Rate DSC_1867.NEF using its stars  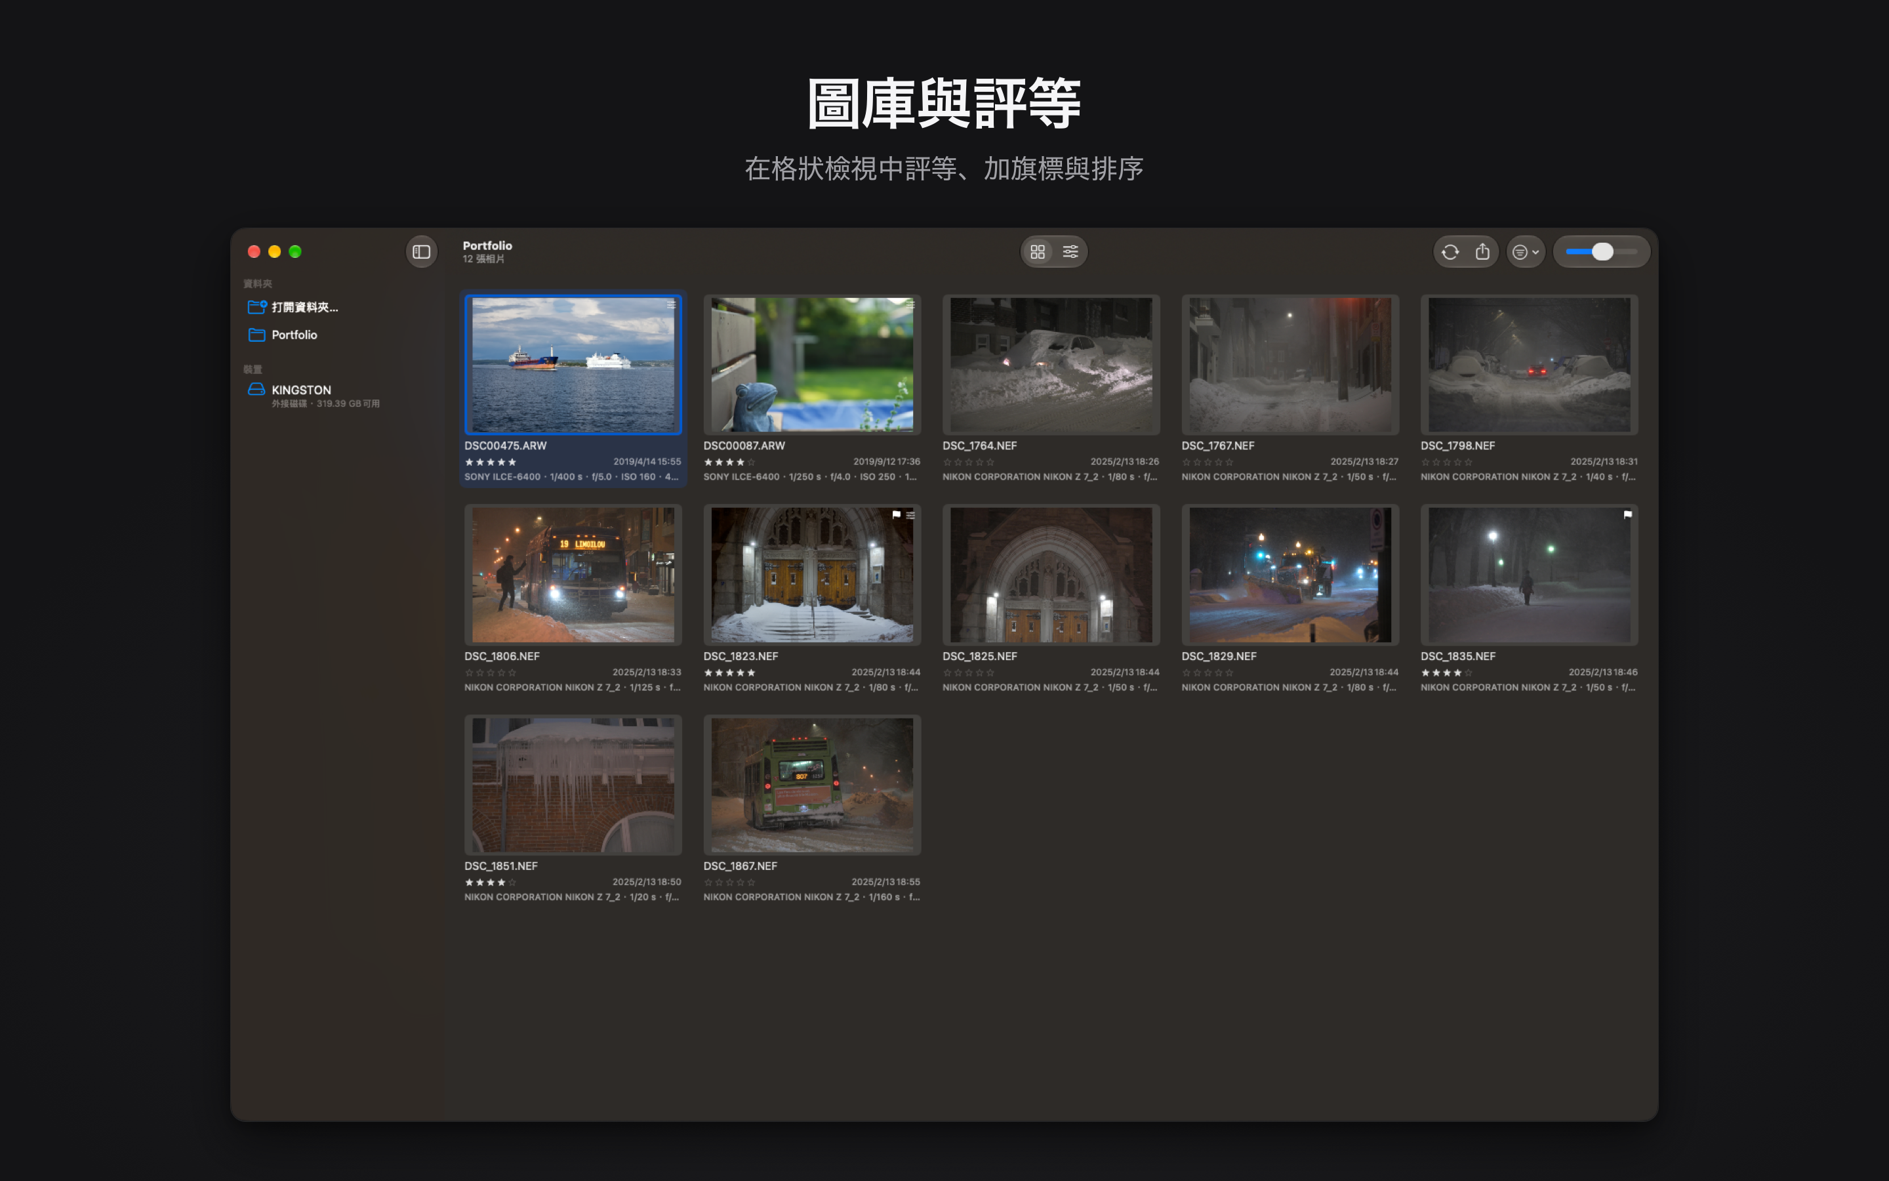729,882
